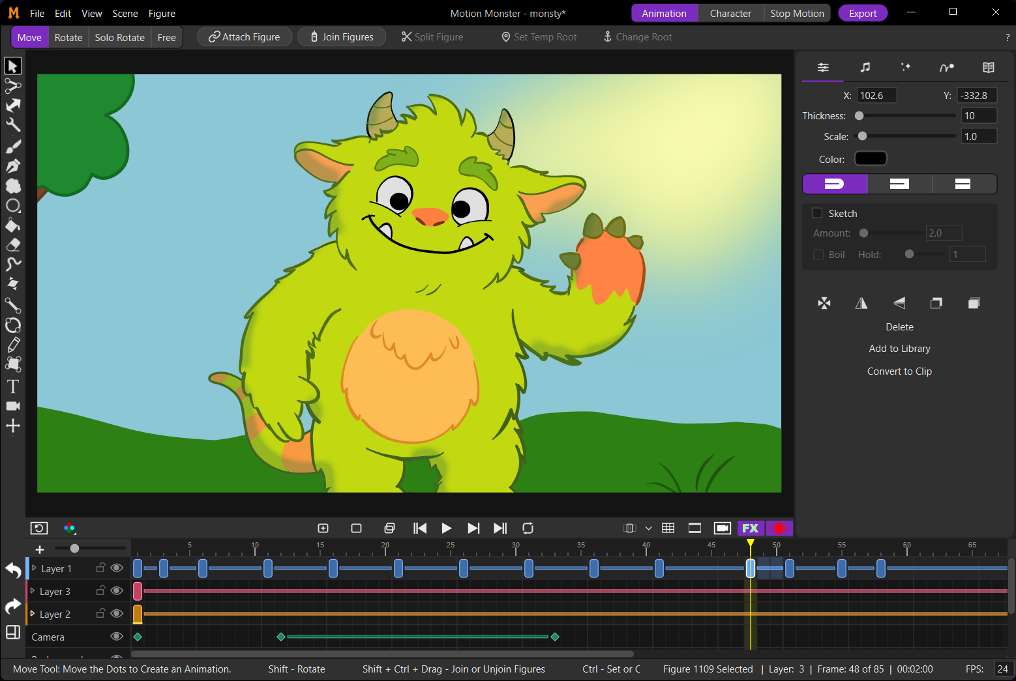Open the Color swatch picker
Screen dimensions: 1016x681
click(871, 158)
